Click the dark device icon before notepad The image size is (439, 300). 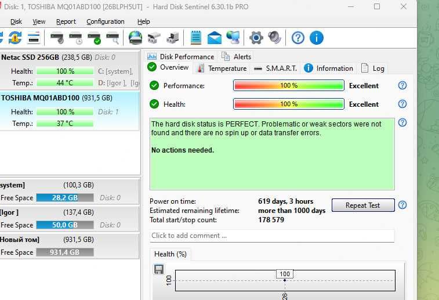pyautogui.click(x=172, y=38)
